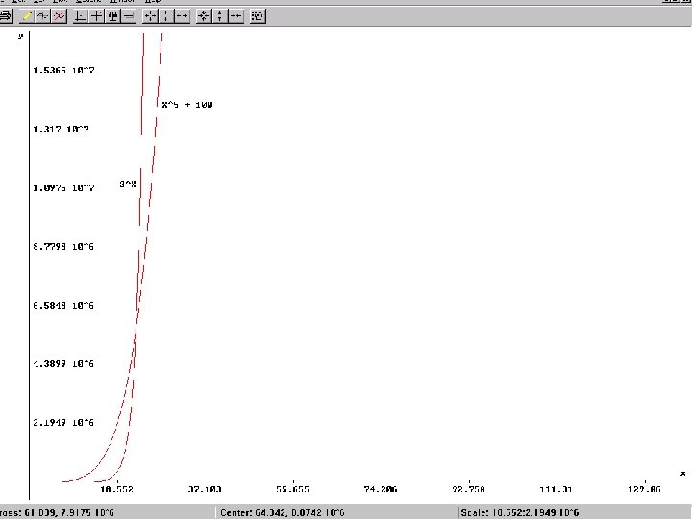The height and width of the screenshot is (519, 692).
Task: Zoom in both directions with four inward arrows
Action: click(x=204, y=16)
